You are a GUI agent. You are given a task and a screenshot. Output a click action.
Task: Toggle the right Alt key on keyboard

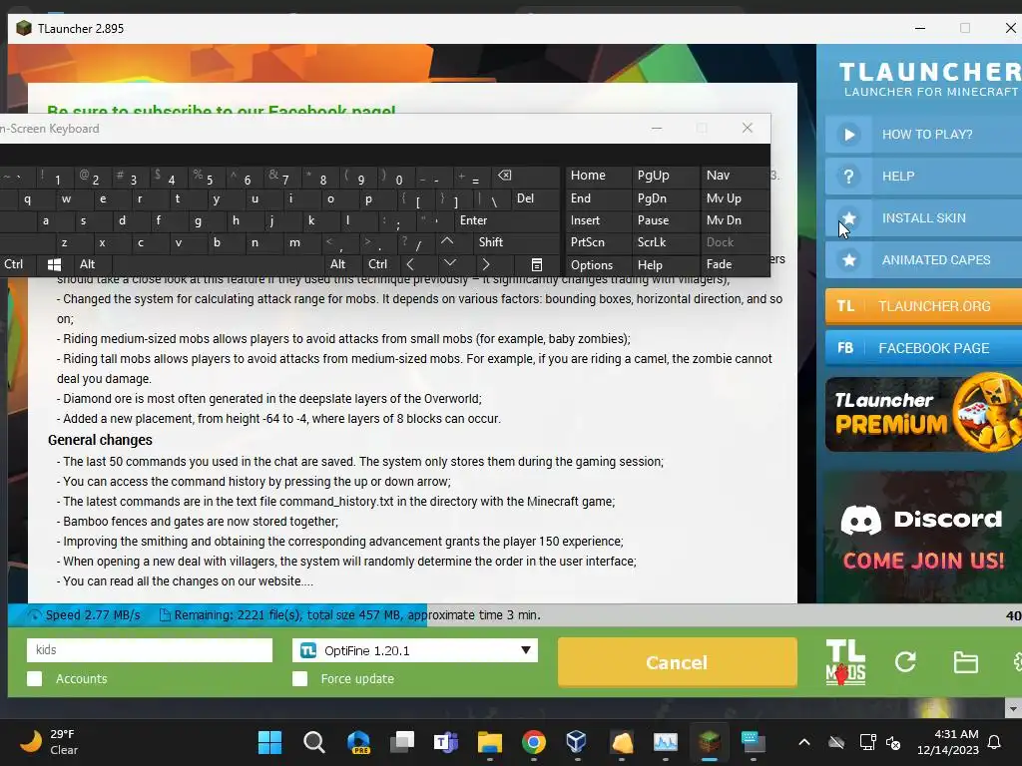(x=337, y=264)
